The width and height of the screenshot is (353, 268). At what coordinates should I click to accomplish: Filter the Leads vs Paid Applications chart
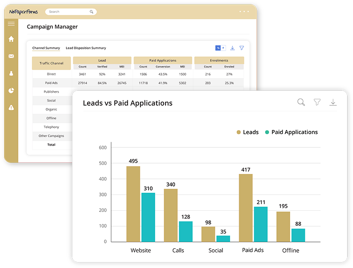(317, 103)
